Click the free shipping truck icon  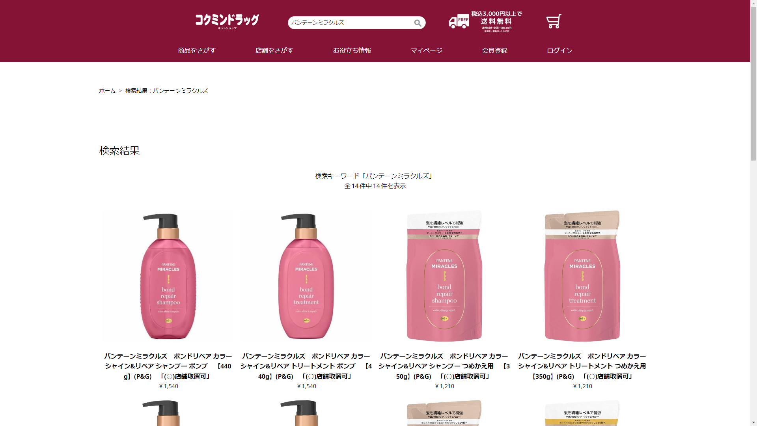(x=459, y=22)
